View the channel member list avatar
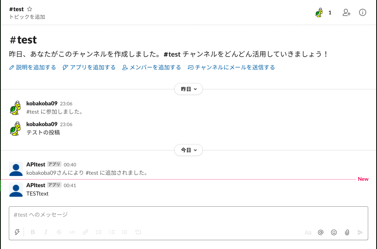Image resolution: width=377 pixels, height=249 pixels. (319, 13)
